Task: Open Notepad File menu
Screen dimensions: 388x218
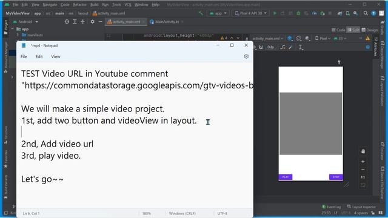Action: point(24,56)
